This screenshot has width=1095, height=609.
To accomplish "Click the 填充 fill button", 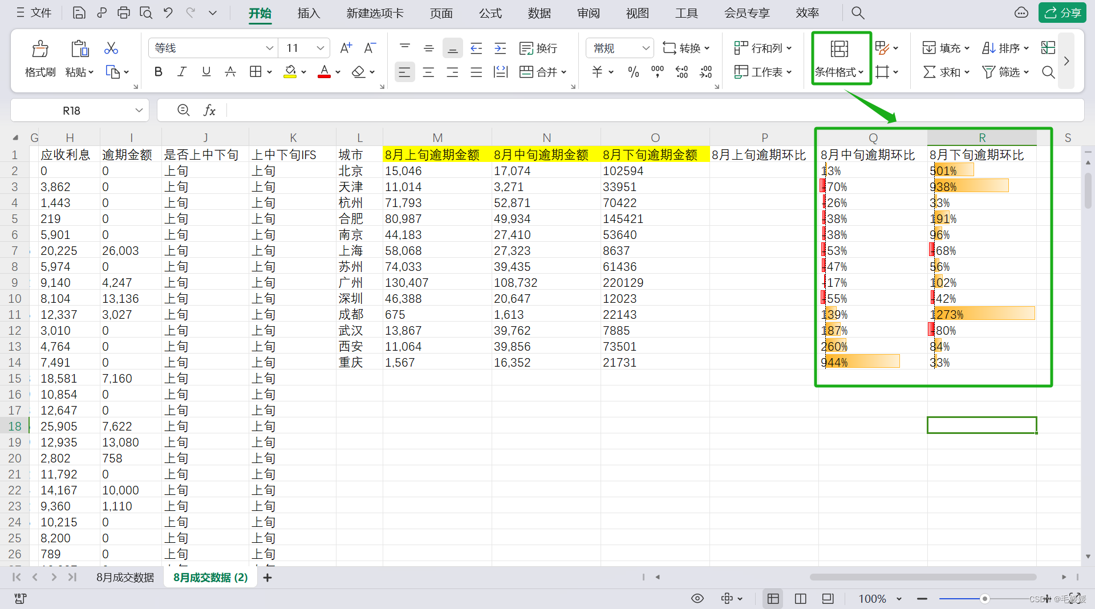I will 946,48.
